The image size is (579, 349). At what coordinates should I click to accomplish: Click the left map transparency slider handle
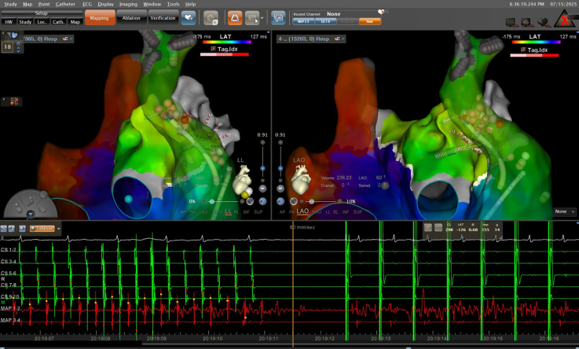point(211,202)
